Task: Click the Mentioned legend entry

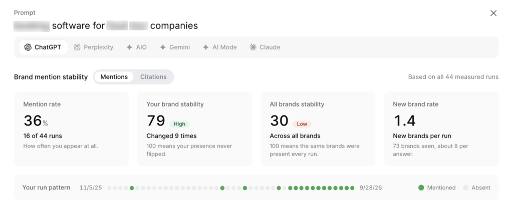Action: (x=437, y=187)
